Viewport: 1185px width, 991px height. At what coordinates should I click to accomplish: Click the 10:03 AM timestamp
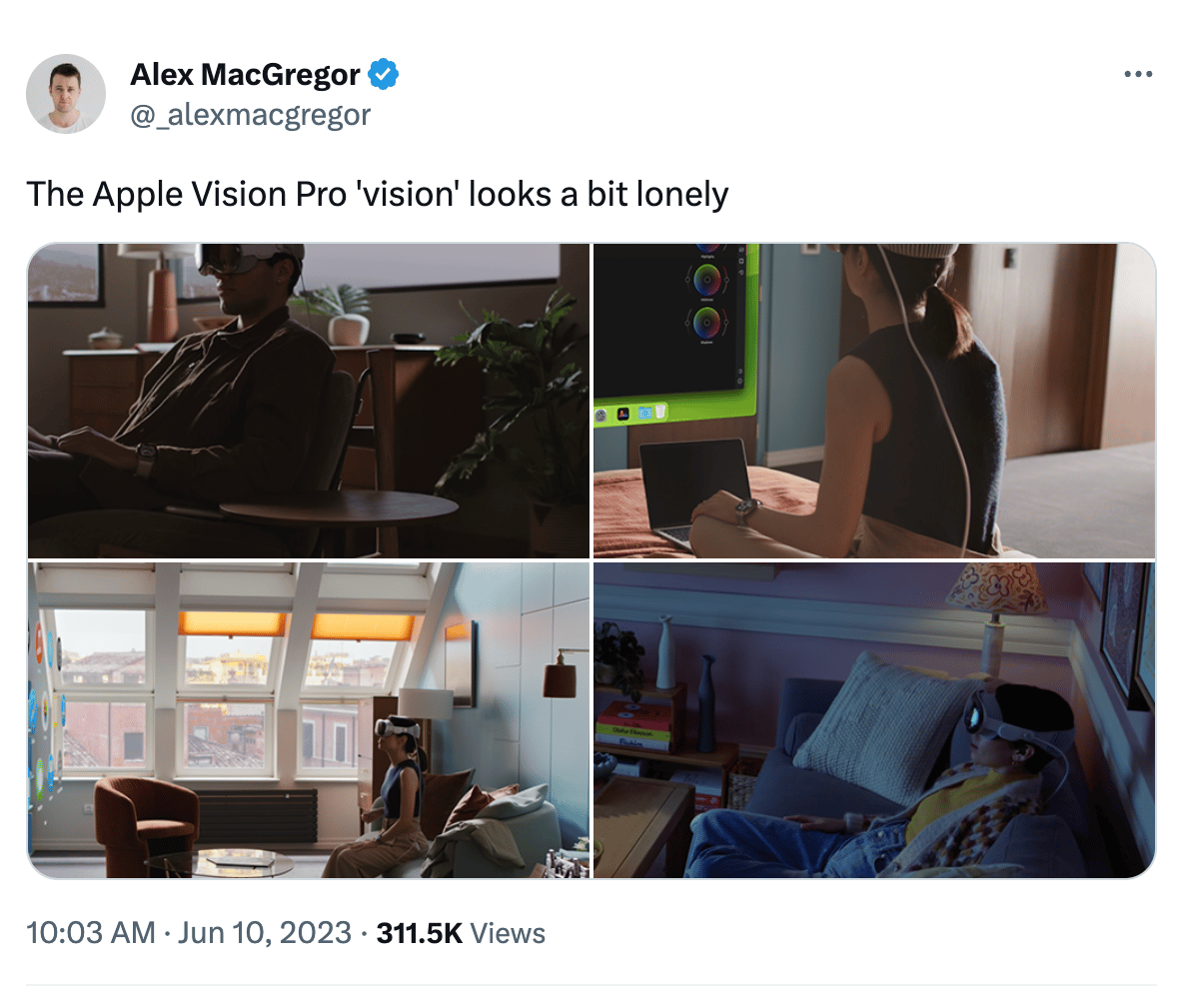coord(91,933)
